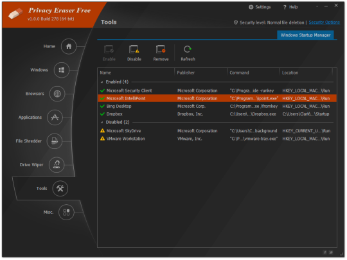
Task: Open the Home section icon
Action: [69, 46]
